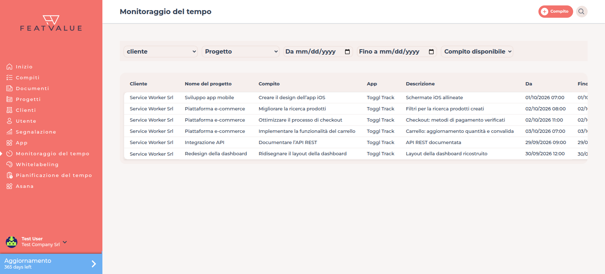Click the App grid icon
This screenshot has width=605, height=274.
click(x=9, y=143)
